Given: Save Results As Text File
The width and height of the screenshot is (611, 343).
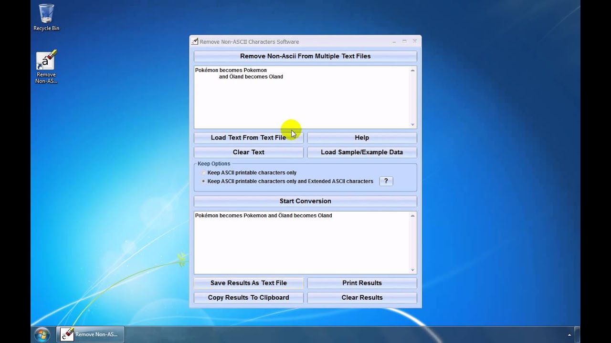Looking at the screenshot, I should (249, 283).
